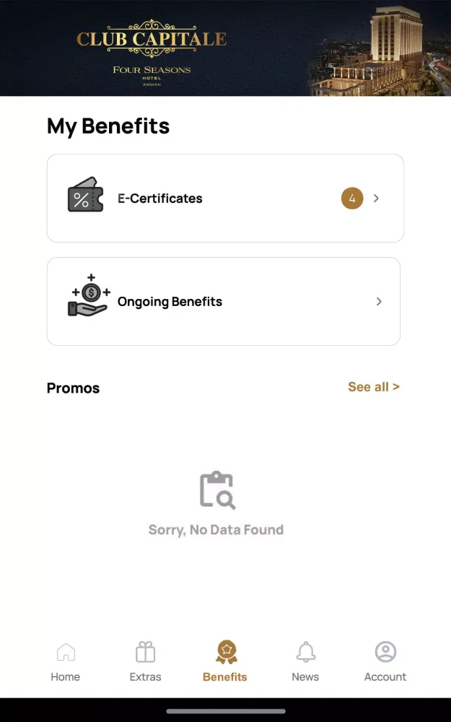The image size is (451, 722).
Task: Open the Ongoing Benefits label text
Action: [170, 302]
